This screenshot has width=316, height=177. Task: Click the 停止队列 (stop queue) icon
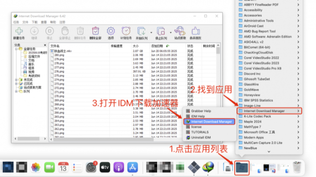pos(161,31)
